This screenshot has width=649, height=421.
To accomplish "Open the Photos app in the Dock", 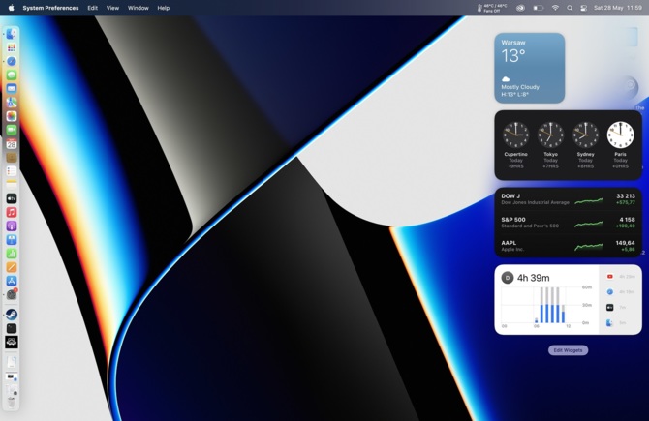I will pyautogui.click(x=12, y=116).
